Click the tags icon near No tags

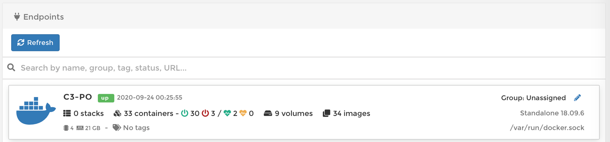tap(117, 127)
